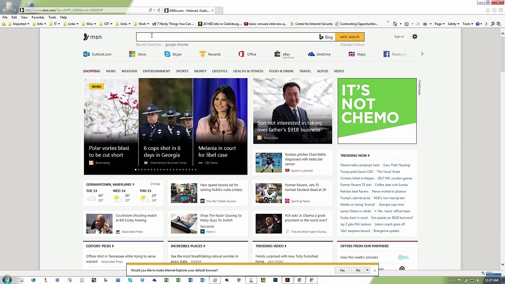Open Skype from the taskbar
505x284 pixels.
pos(130,280)
